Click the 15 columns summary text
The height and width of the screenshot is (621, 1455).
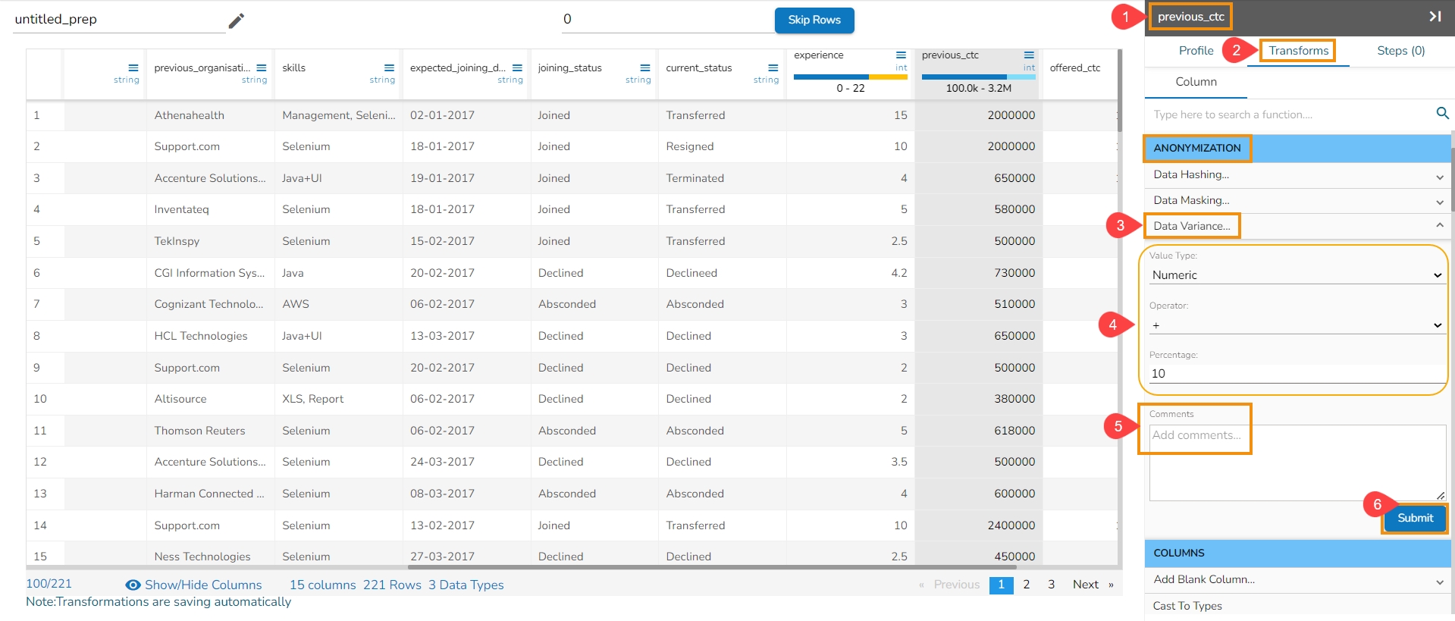(322, 585)
